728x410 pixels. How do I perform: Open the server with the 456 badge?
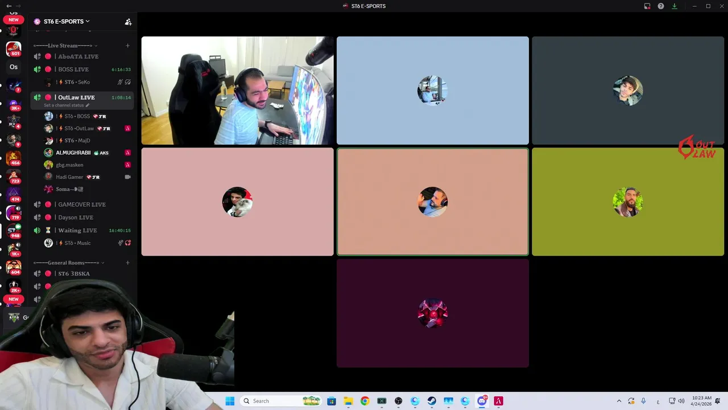click(14, 158)
